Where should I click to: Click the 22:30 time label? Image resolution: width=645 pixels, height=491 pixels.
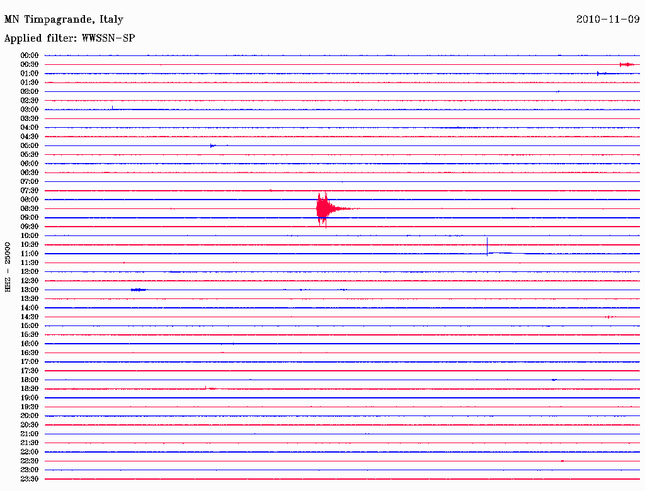[30, 461]
